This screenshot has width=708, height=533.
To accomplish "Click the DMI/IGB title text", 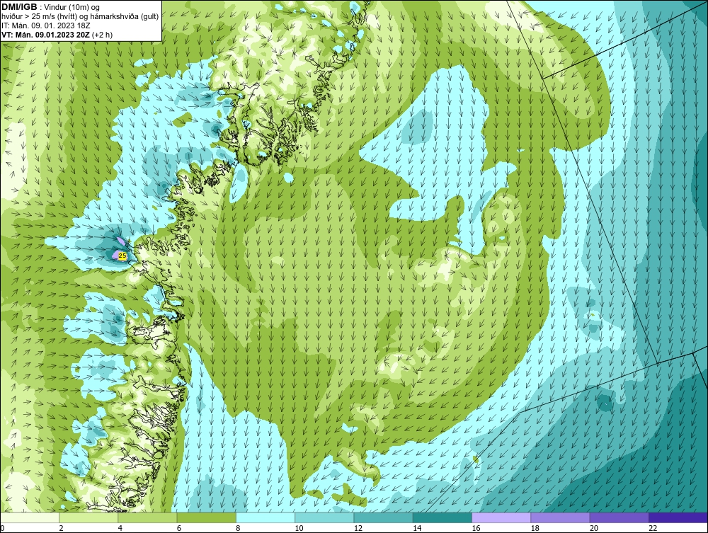I will tap(19, 7).
